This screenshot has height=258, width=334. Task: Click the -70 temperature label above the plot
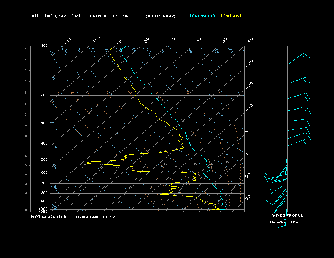tap(172, 40)
